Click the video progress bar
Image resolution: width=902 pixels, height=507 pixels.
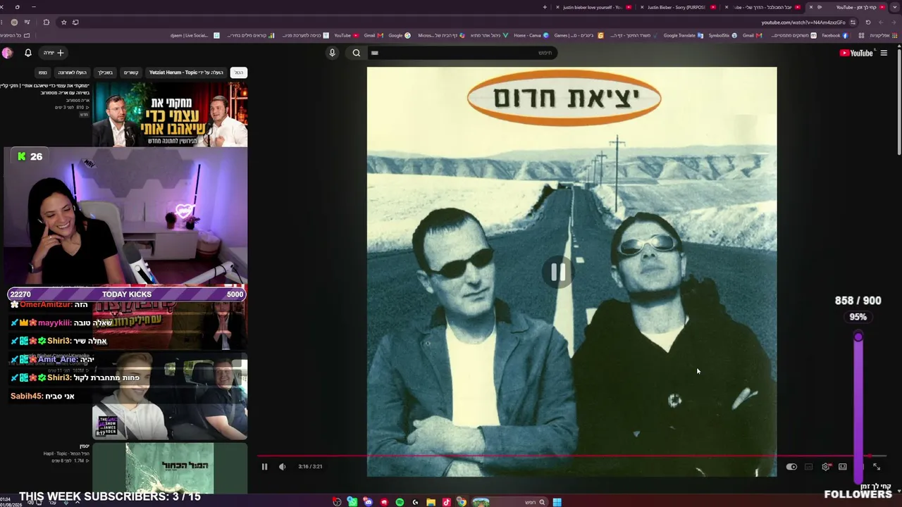[x=571, y=456]
